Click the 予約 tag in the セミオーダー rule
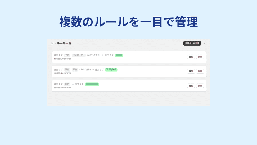The image size is (257, 145). point(67,55)
